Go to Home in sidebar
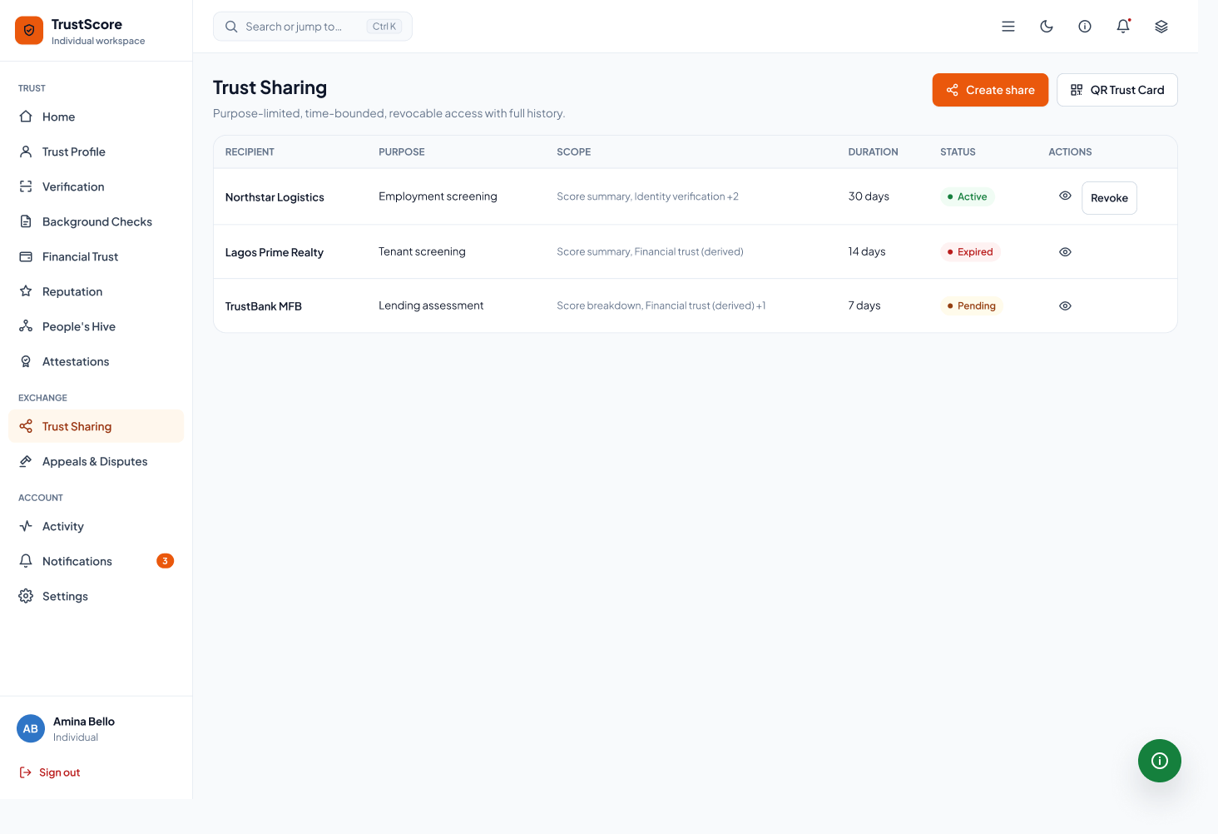 pyautogui.click(x=96, y=117)
